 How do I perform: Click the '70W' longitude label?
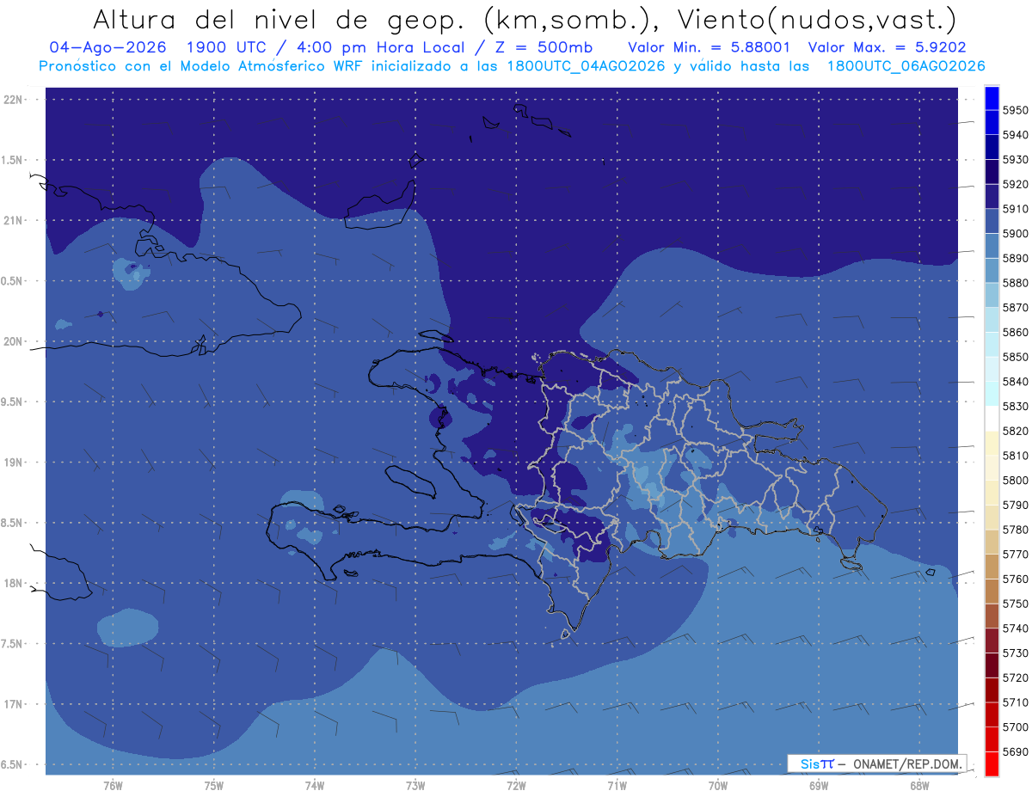click(718, 786)
